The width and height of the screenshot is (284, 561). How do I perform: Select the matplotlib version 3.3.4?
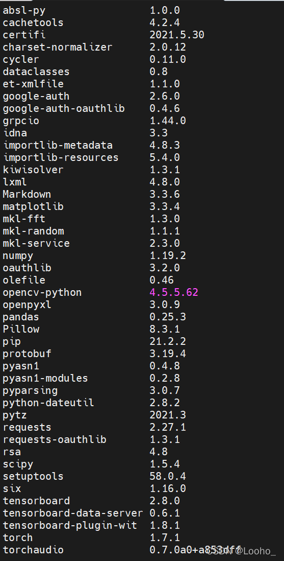164,206
